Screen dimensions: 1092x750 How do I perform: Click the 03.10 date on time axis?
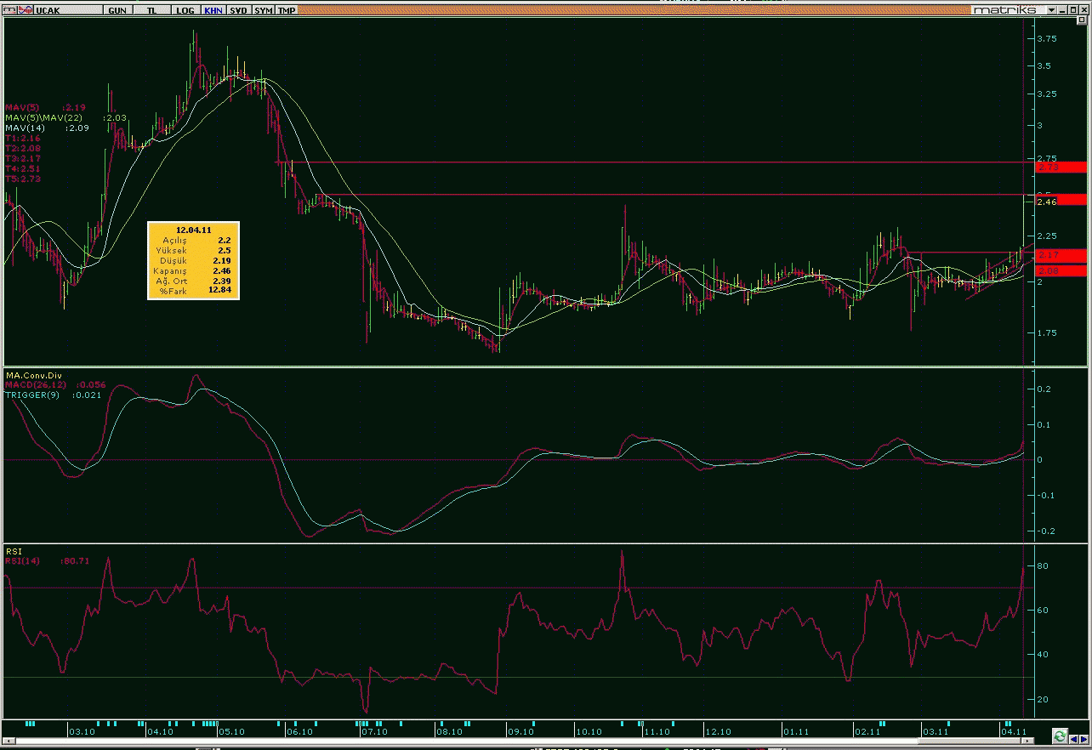[82, 731]
